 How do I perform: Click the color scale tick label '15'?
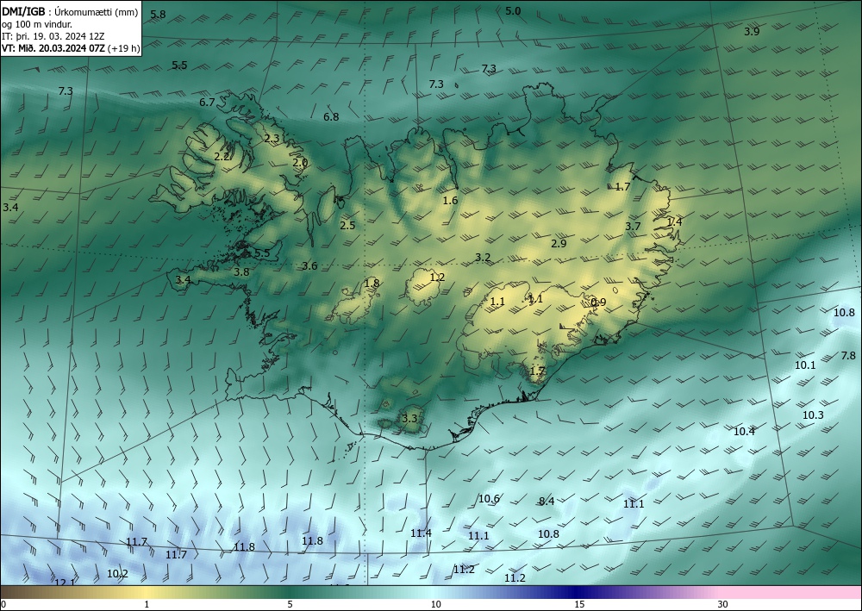[x=579, y=604]
